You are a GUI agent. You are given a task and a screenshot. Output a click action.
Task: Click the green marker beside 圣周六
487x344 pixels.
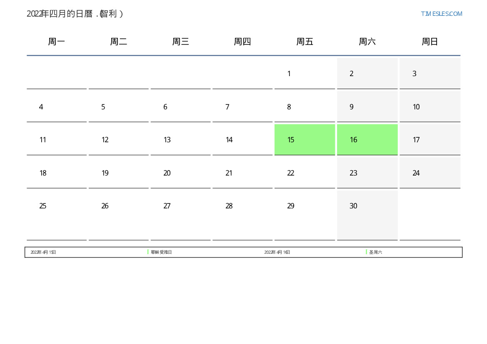point(366,252)
